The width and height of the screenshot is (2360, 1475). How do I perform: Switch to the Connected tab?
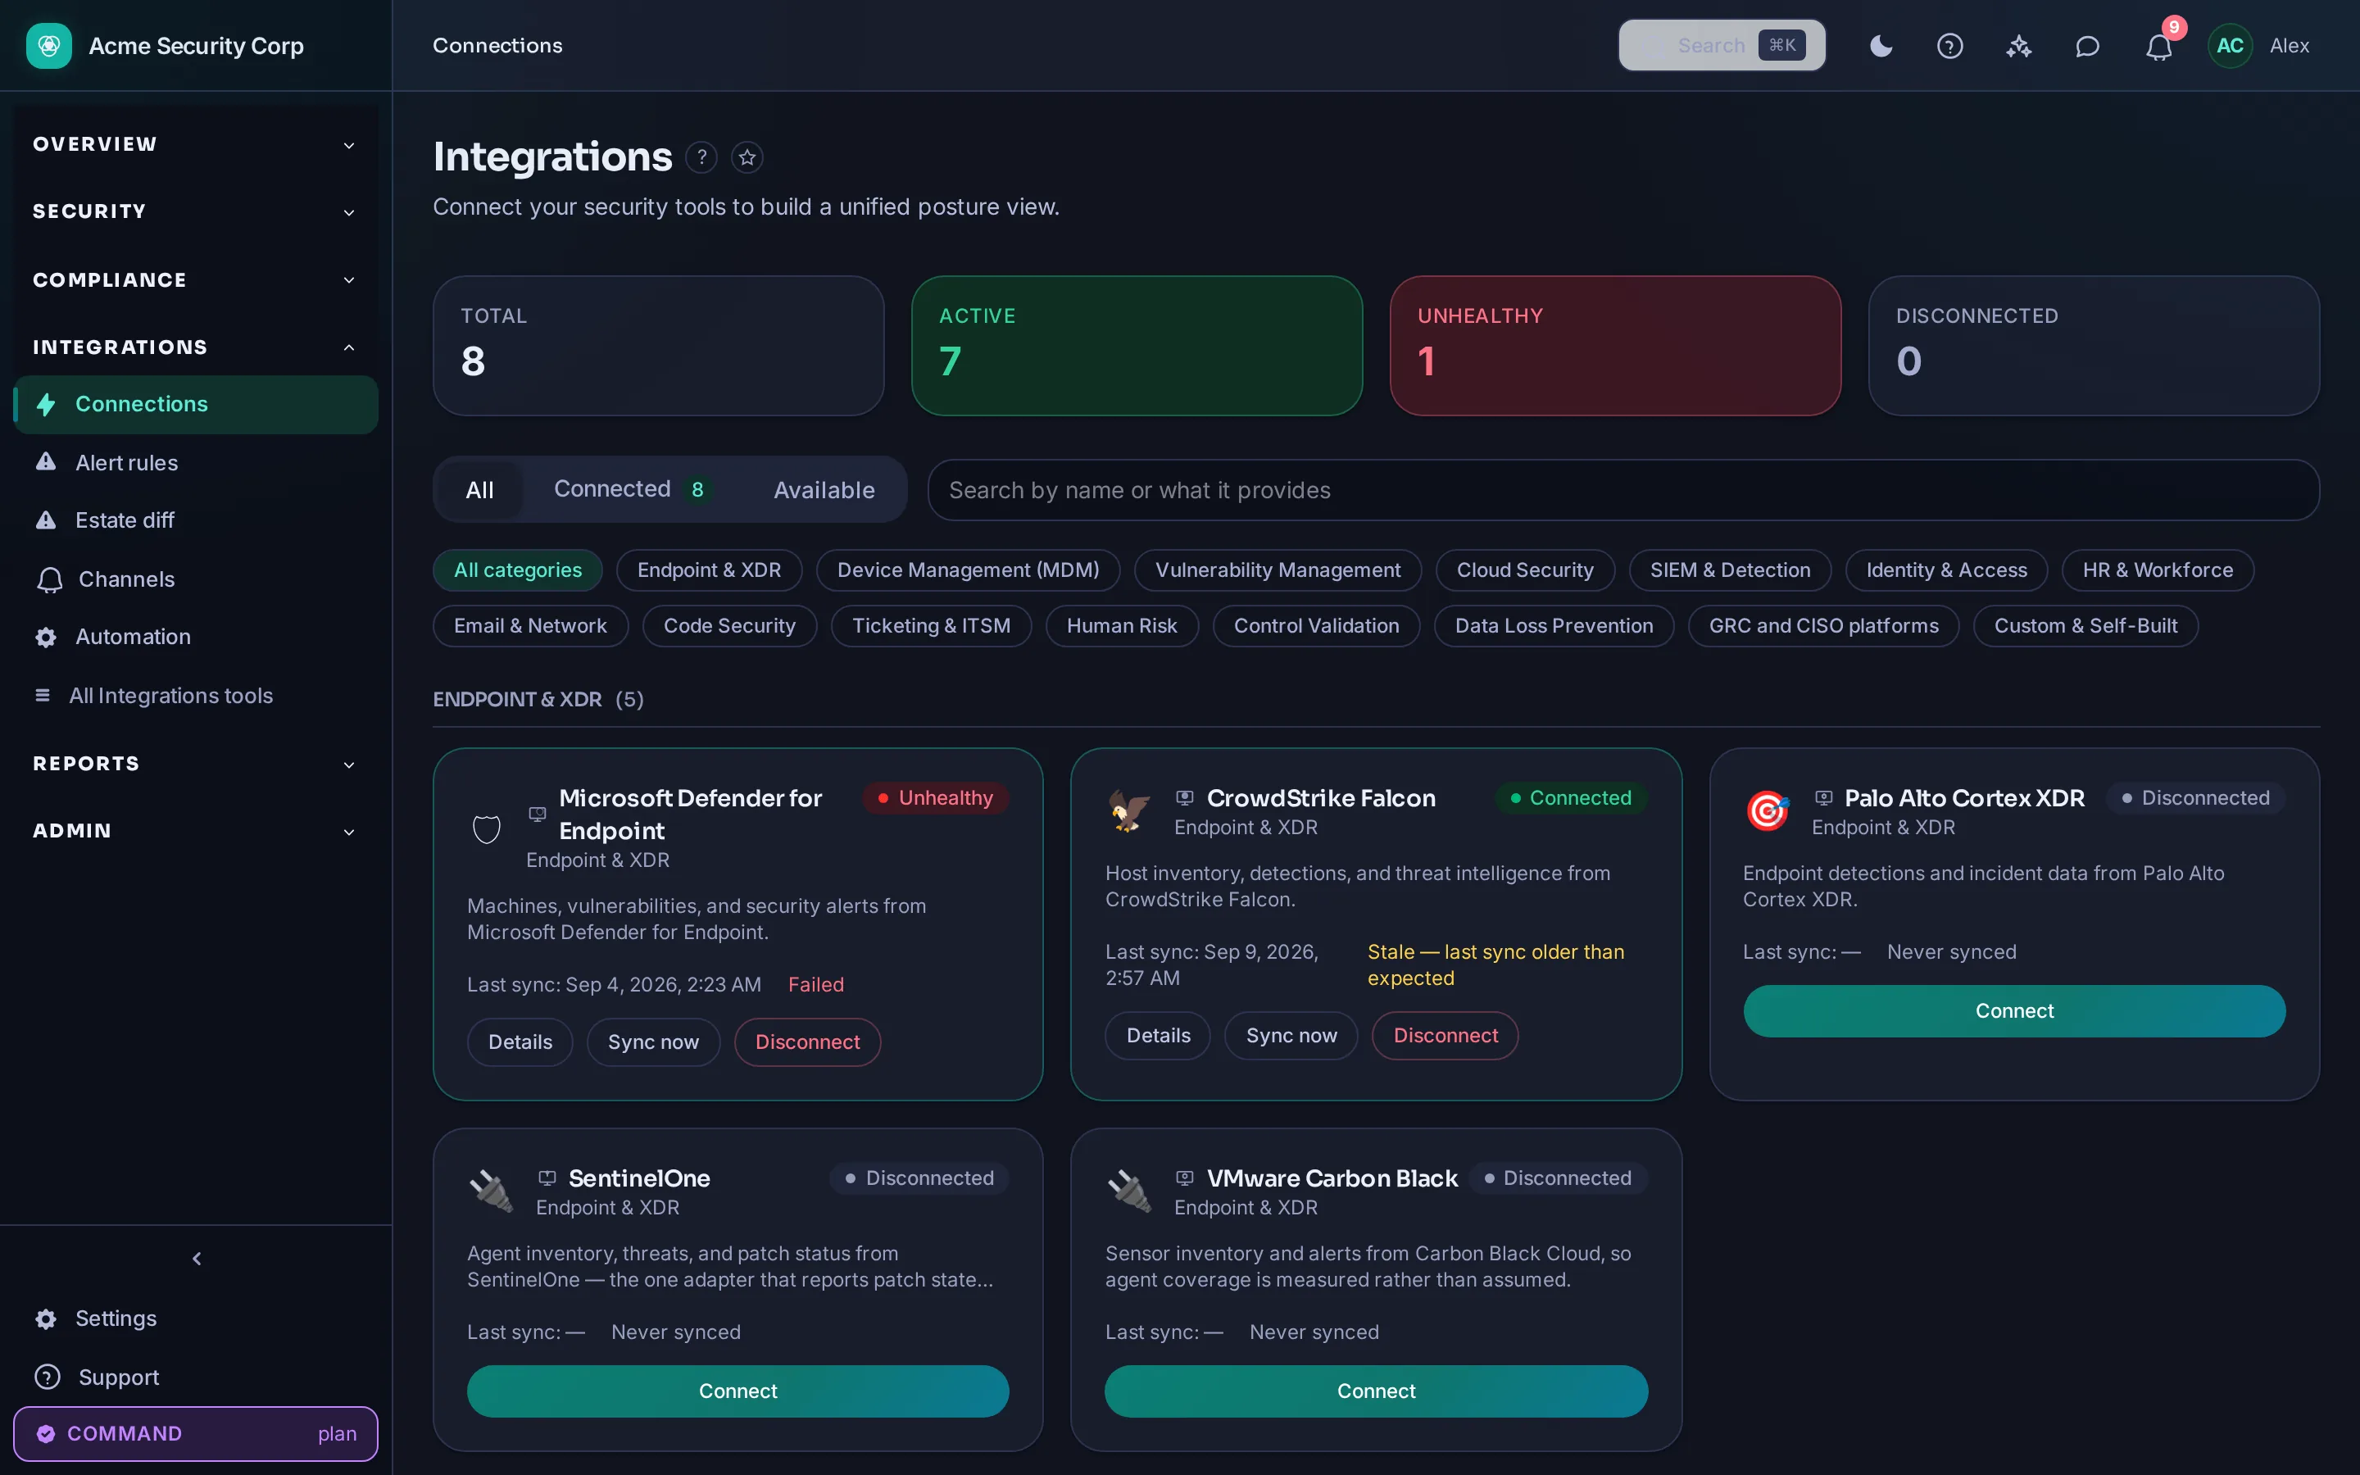pos(632,490)
